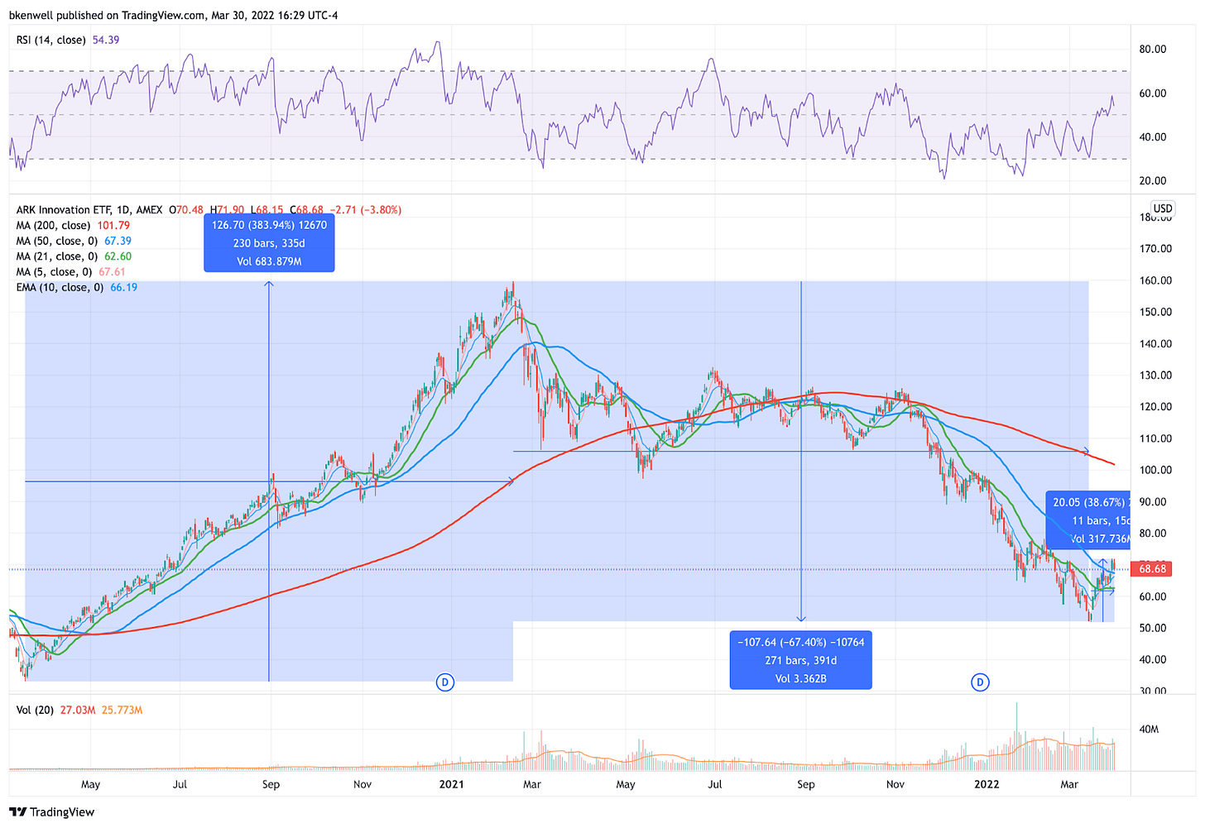Select the RSI value 54.39

(106, 40)
